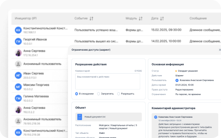This screenshot has height=138, width=221.
Task: Select the Георгий Иванов name
Action: pyautogui.click(x=35, y=39)
